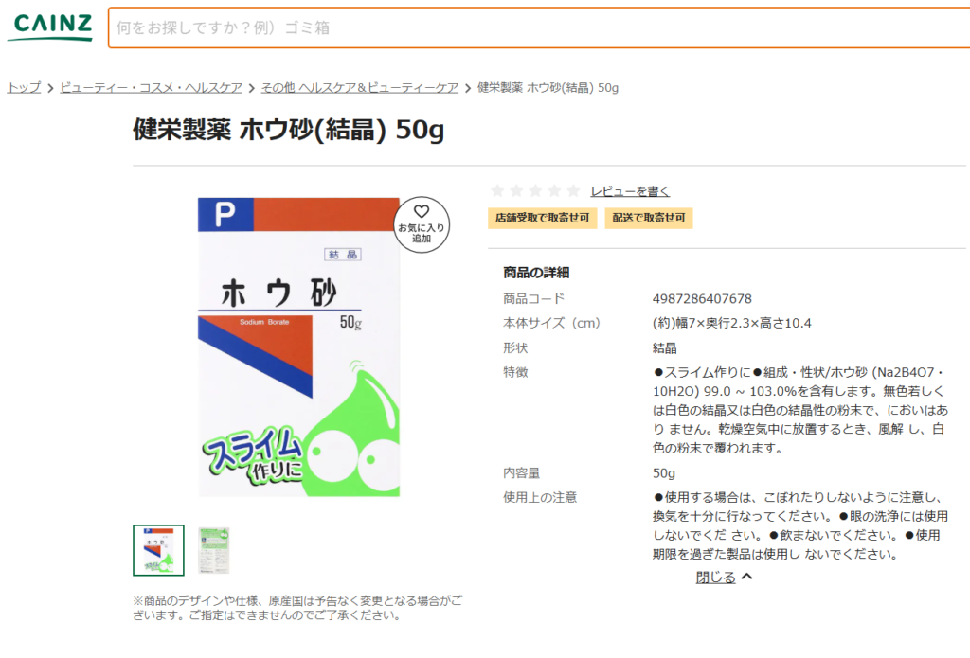Screen dimensions: 970x658
Task: Click the product title 健栄製薬 ホウ砂(結晶) 50g
Action: (x=288, y=130)
